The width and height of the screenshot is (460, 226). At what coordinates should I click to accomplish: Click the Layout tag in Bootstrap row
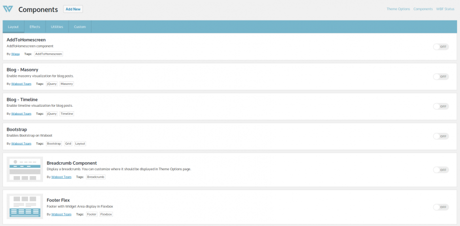(x=80, y=144)
